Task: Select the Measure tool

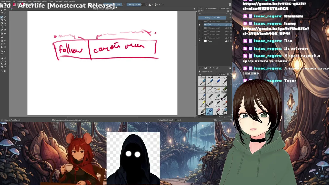Action: [5, 51]
